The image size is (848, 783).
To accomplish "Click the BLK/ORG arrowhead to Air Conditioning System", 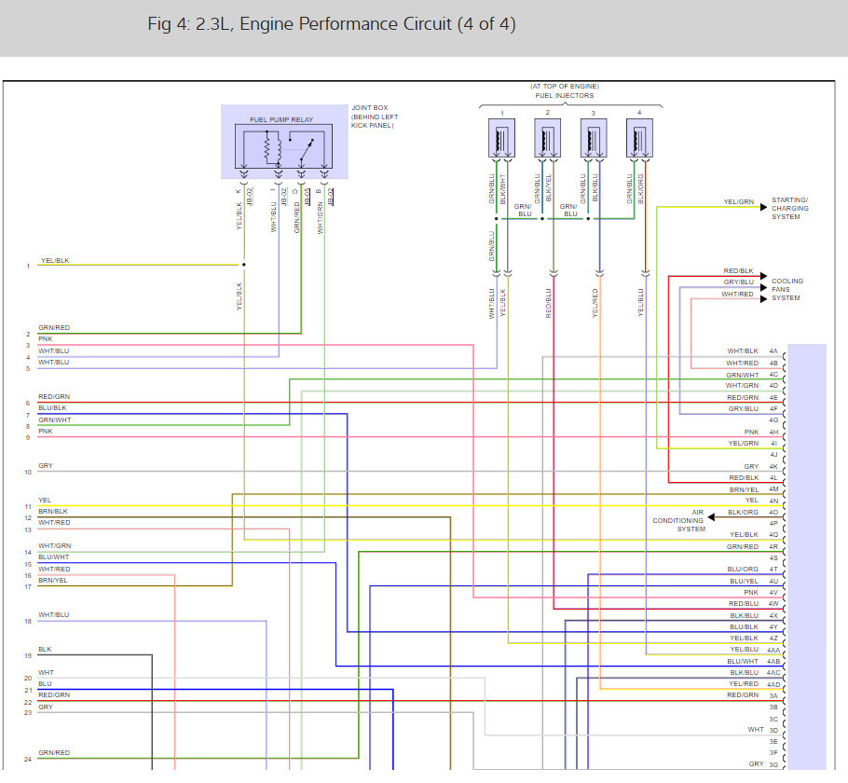I will coord(712,517).
